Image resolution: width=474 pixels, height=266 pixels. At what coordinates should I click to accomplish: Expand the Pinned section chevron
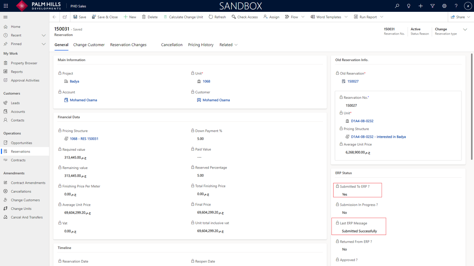(x=43, y=44)
